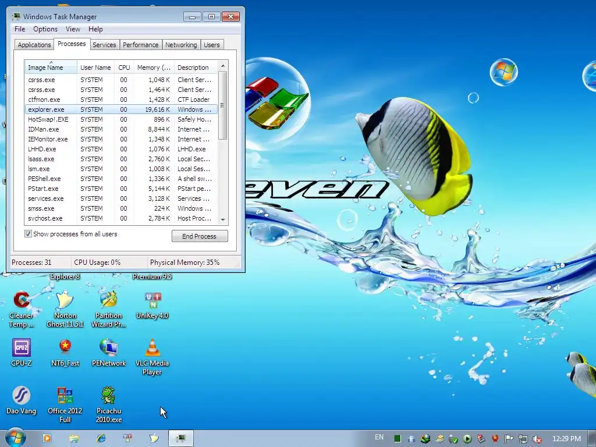Sort by the Image Name column header
This screenshot has width=596, height=447.
click(51, 68)
